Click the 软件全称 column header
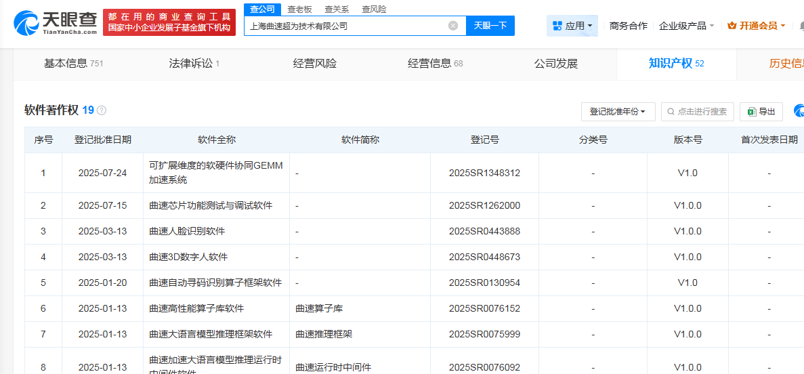Viewport: 804px width, 374px height. coord(216,140)
